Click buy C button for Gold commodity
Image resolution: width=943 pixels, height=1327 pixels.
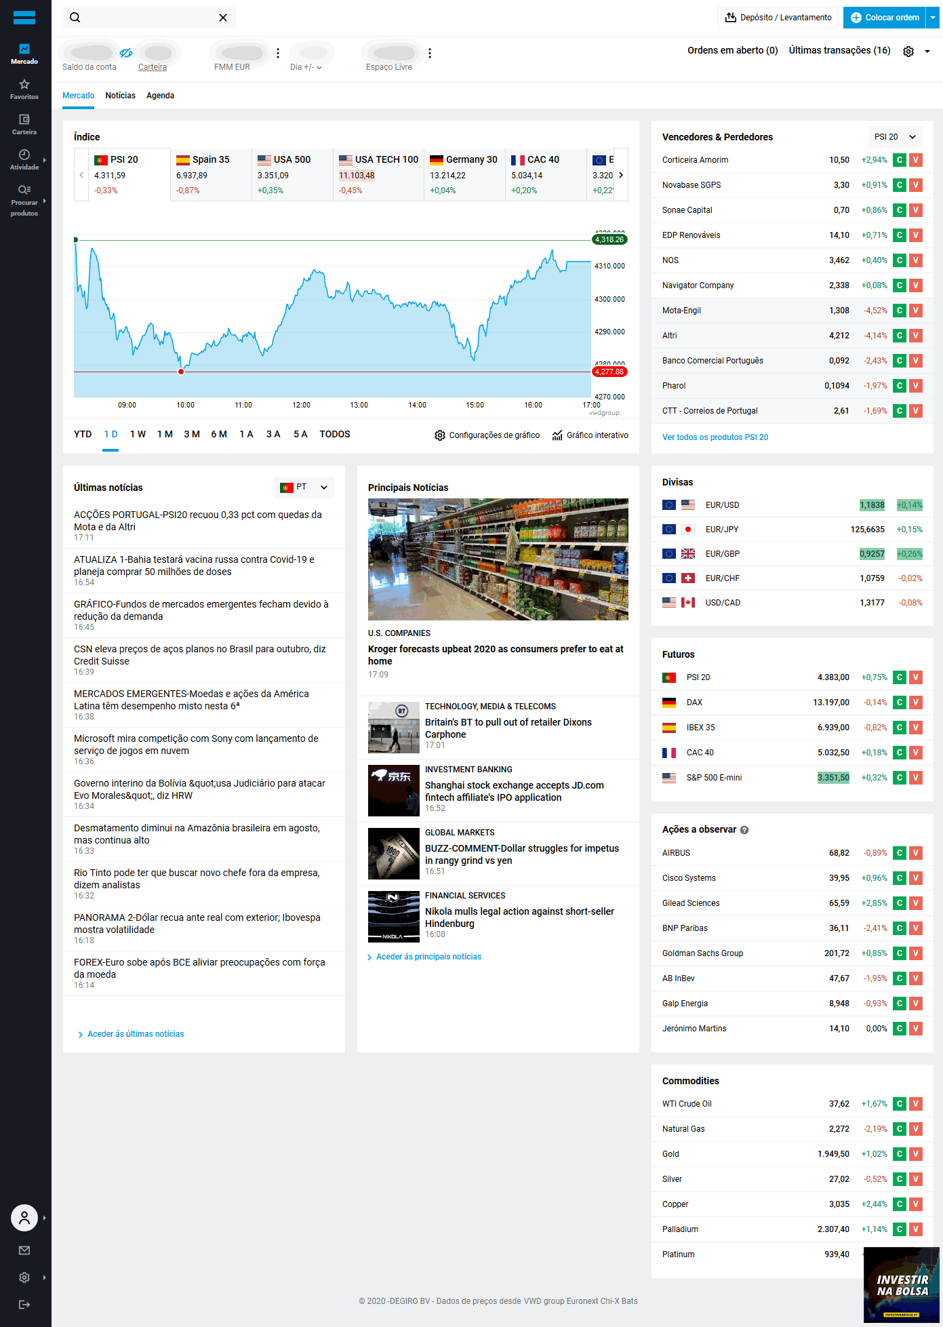tap(900, 1154)
